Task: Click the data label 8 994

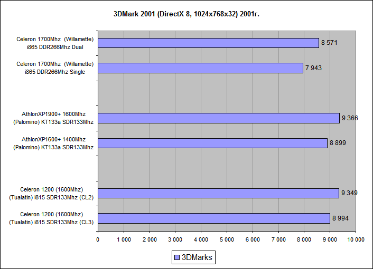Action: (x=340, y=218)
